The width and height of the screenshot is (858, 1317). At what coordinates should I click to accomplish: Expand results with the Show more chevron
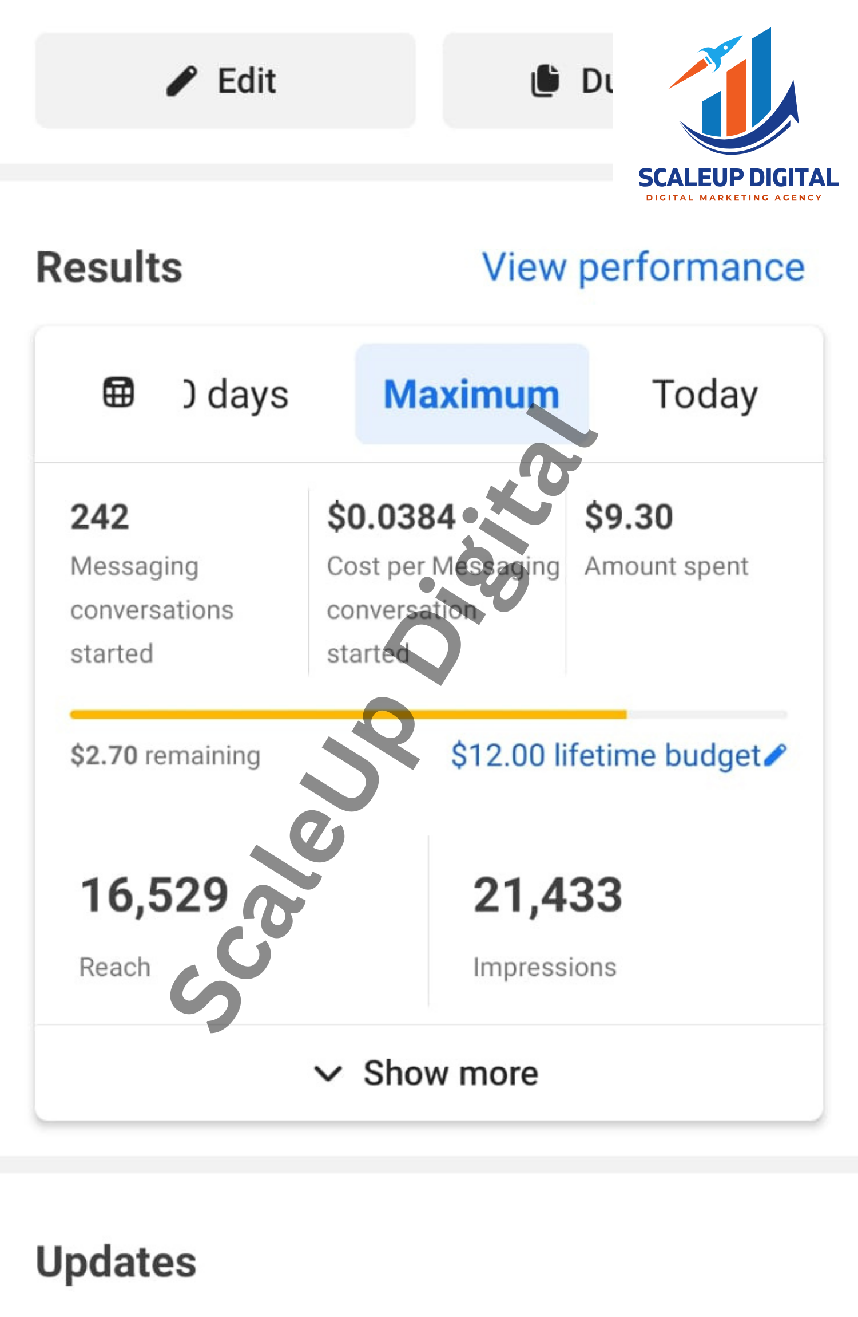pyautogui.click(x=328, y=1073)
